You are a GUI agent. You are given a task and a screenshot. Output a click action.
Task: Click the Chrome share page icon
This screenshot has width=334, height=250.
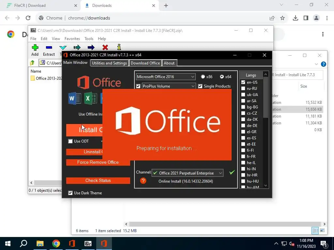pyautogui.click(x=272, y=18)
